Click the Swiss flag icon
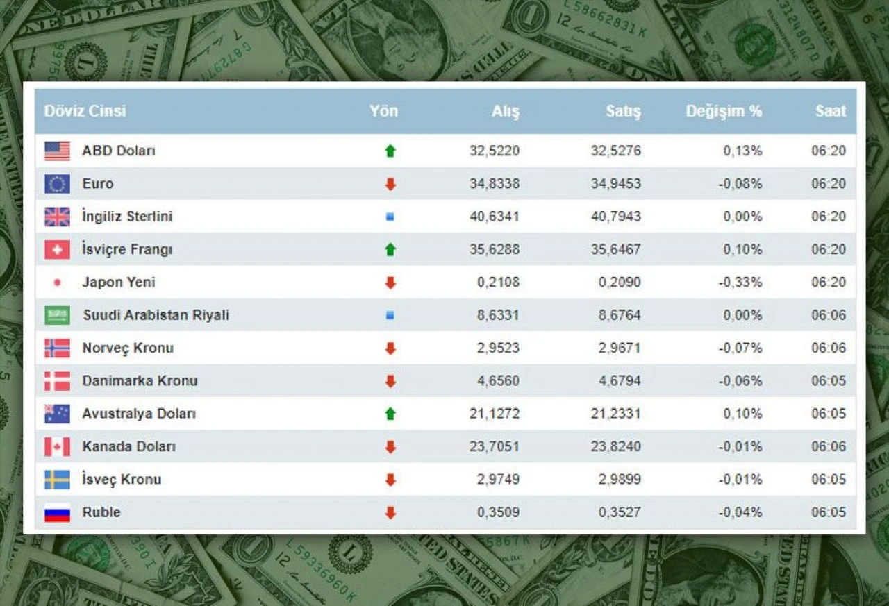This screenshot has width=889, height=606. (x=57, y=250)
